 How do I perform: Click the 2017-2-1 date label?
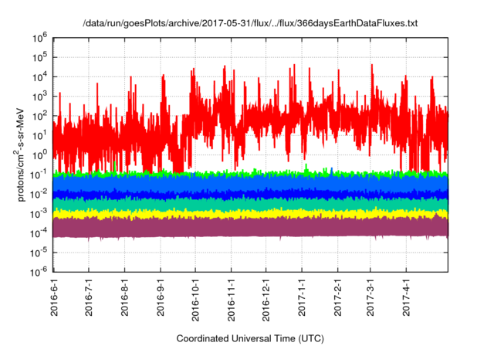point(338,297)
